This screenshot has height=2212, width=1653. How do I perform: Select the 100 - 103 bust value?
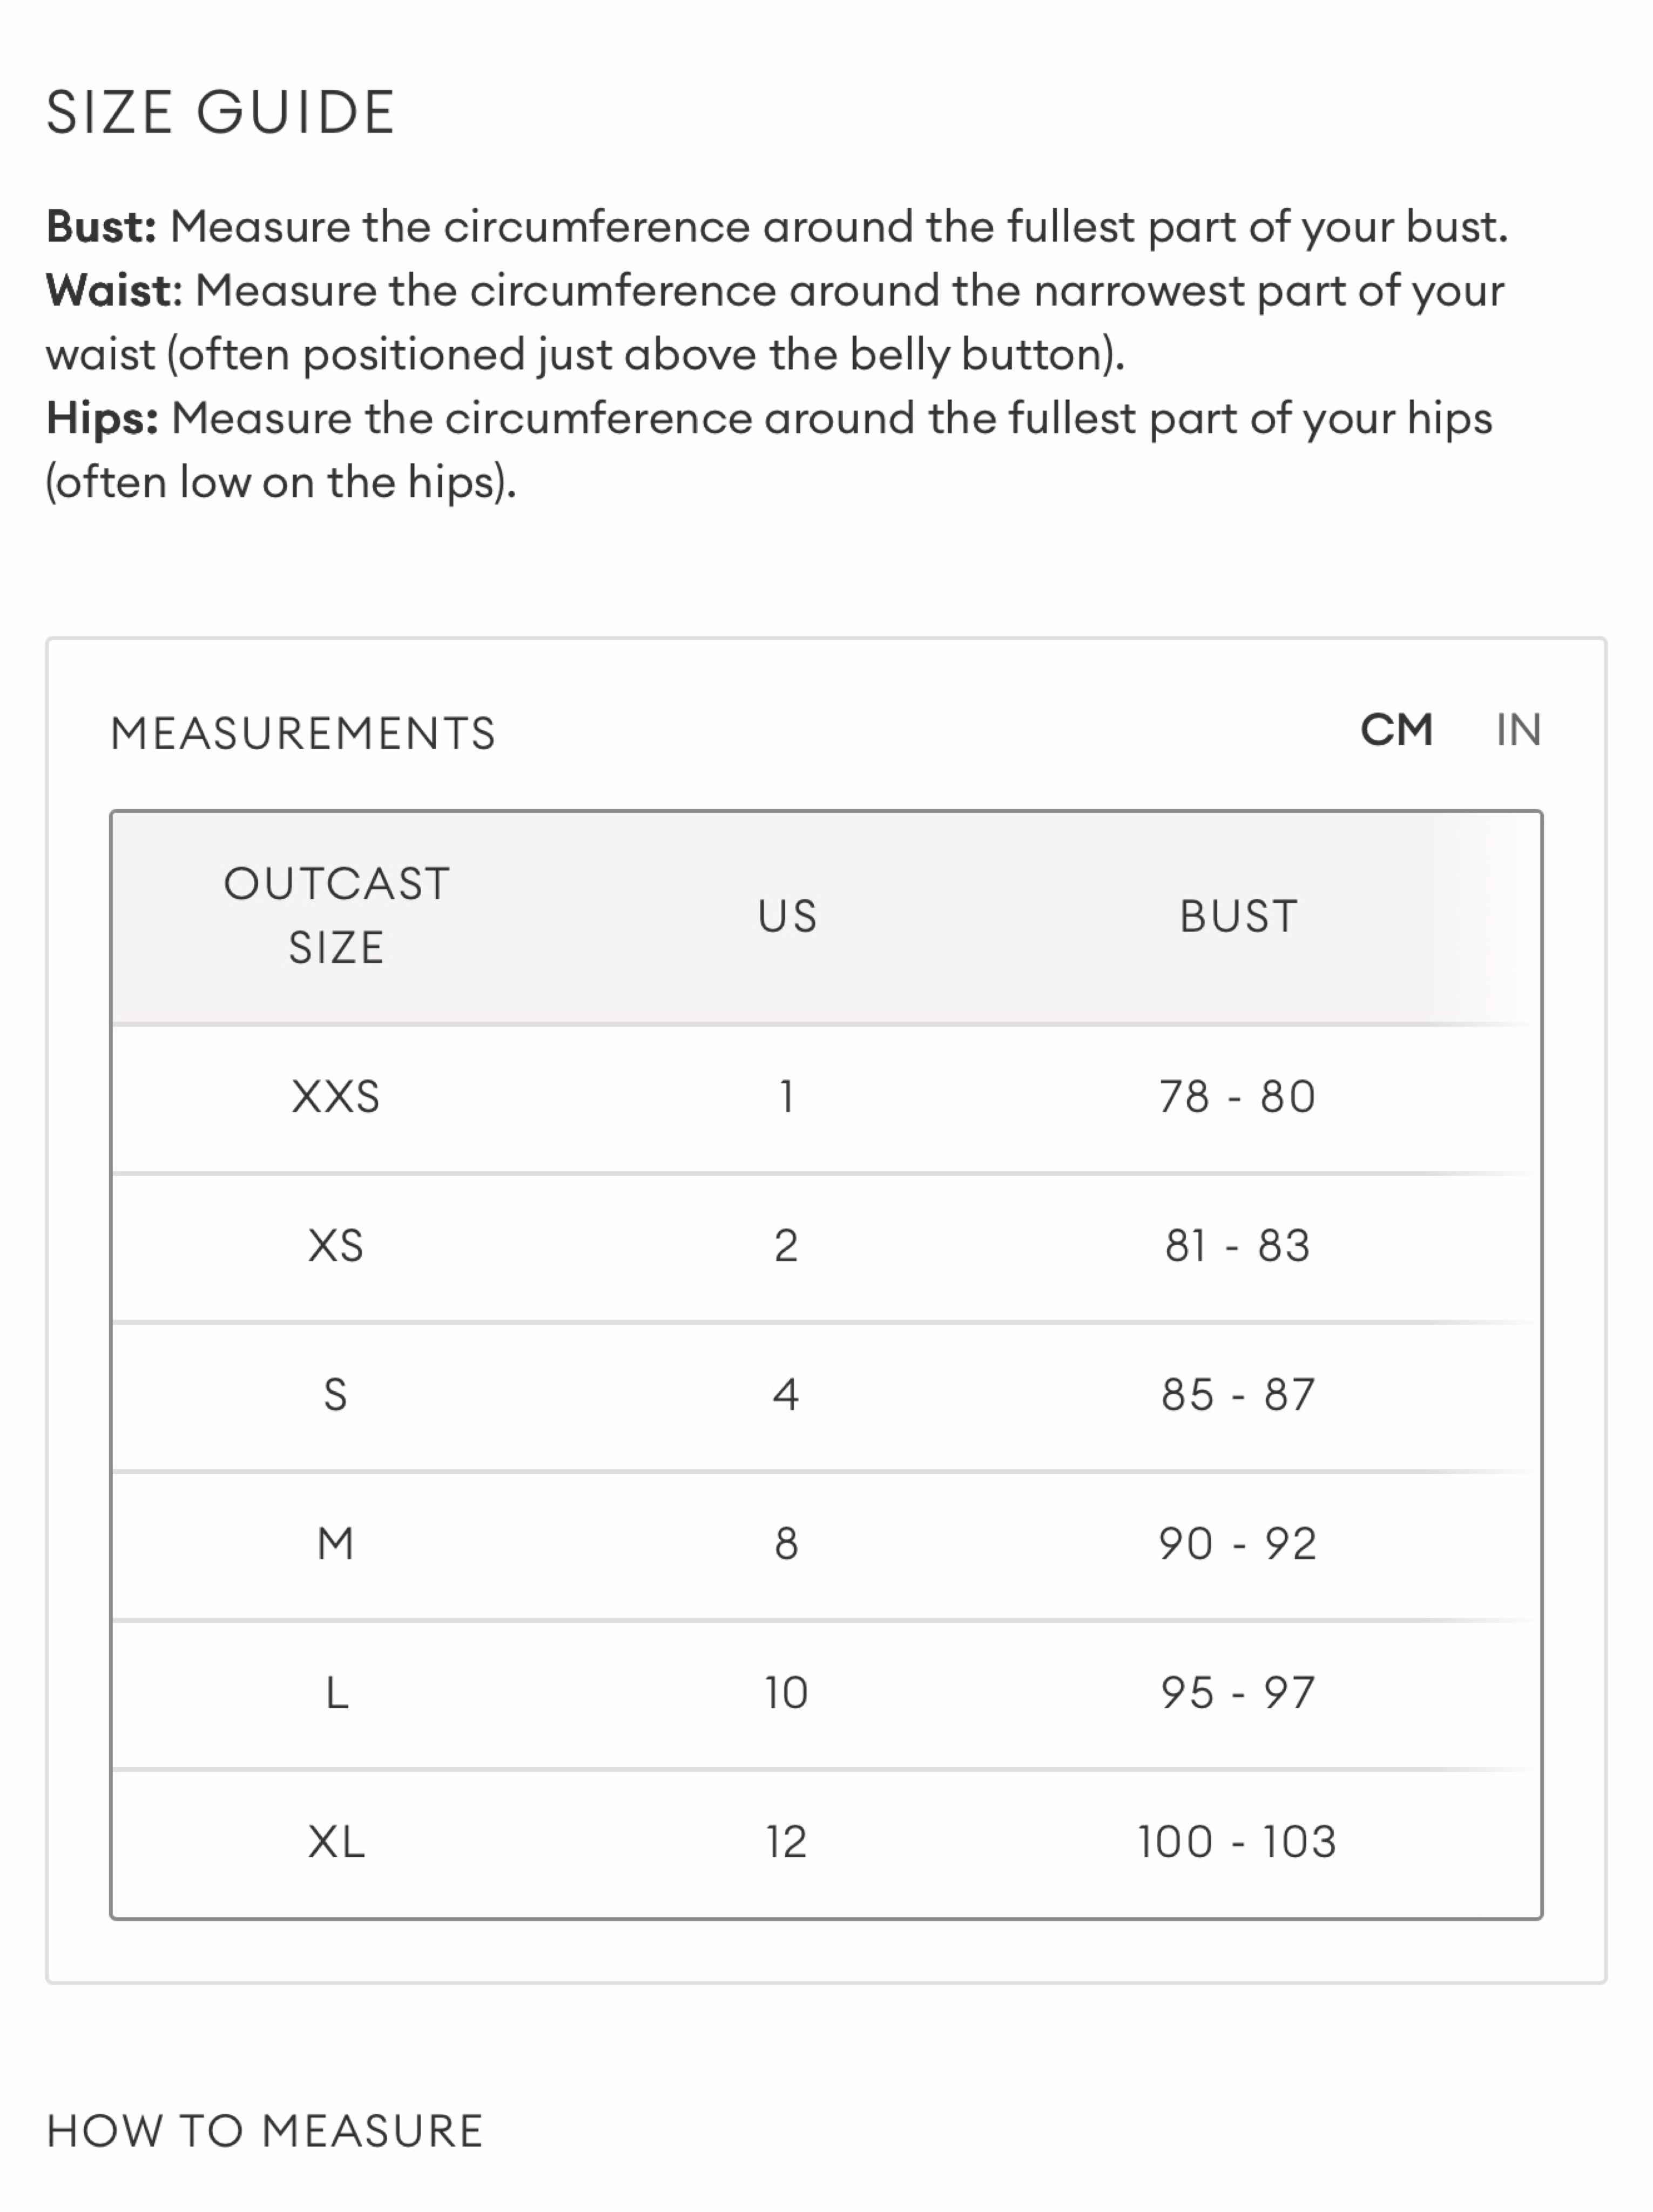tap(1238, 1842)
